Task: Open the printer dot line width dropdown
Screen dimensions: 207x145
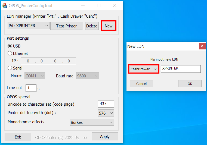Action: tap(106, 113)
